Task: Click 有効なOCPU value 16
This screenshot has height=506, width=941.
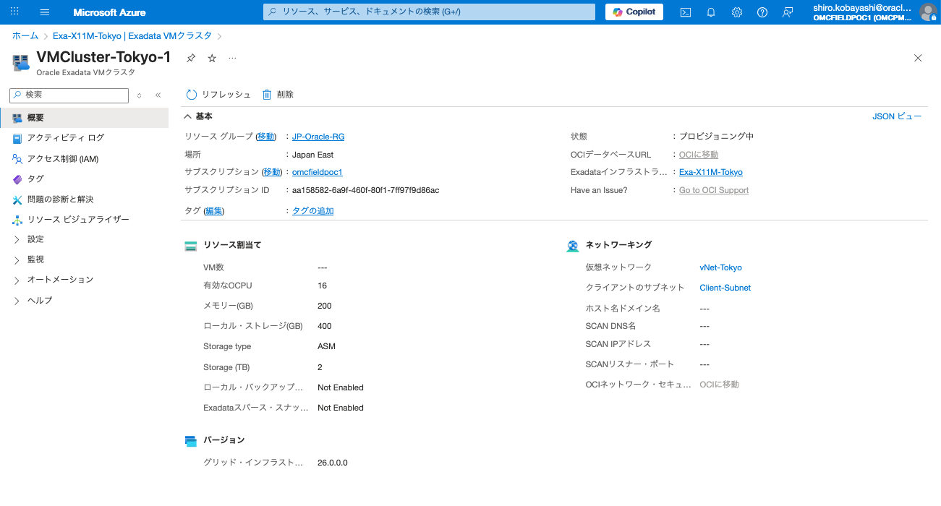Action: coord(323,286)
